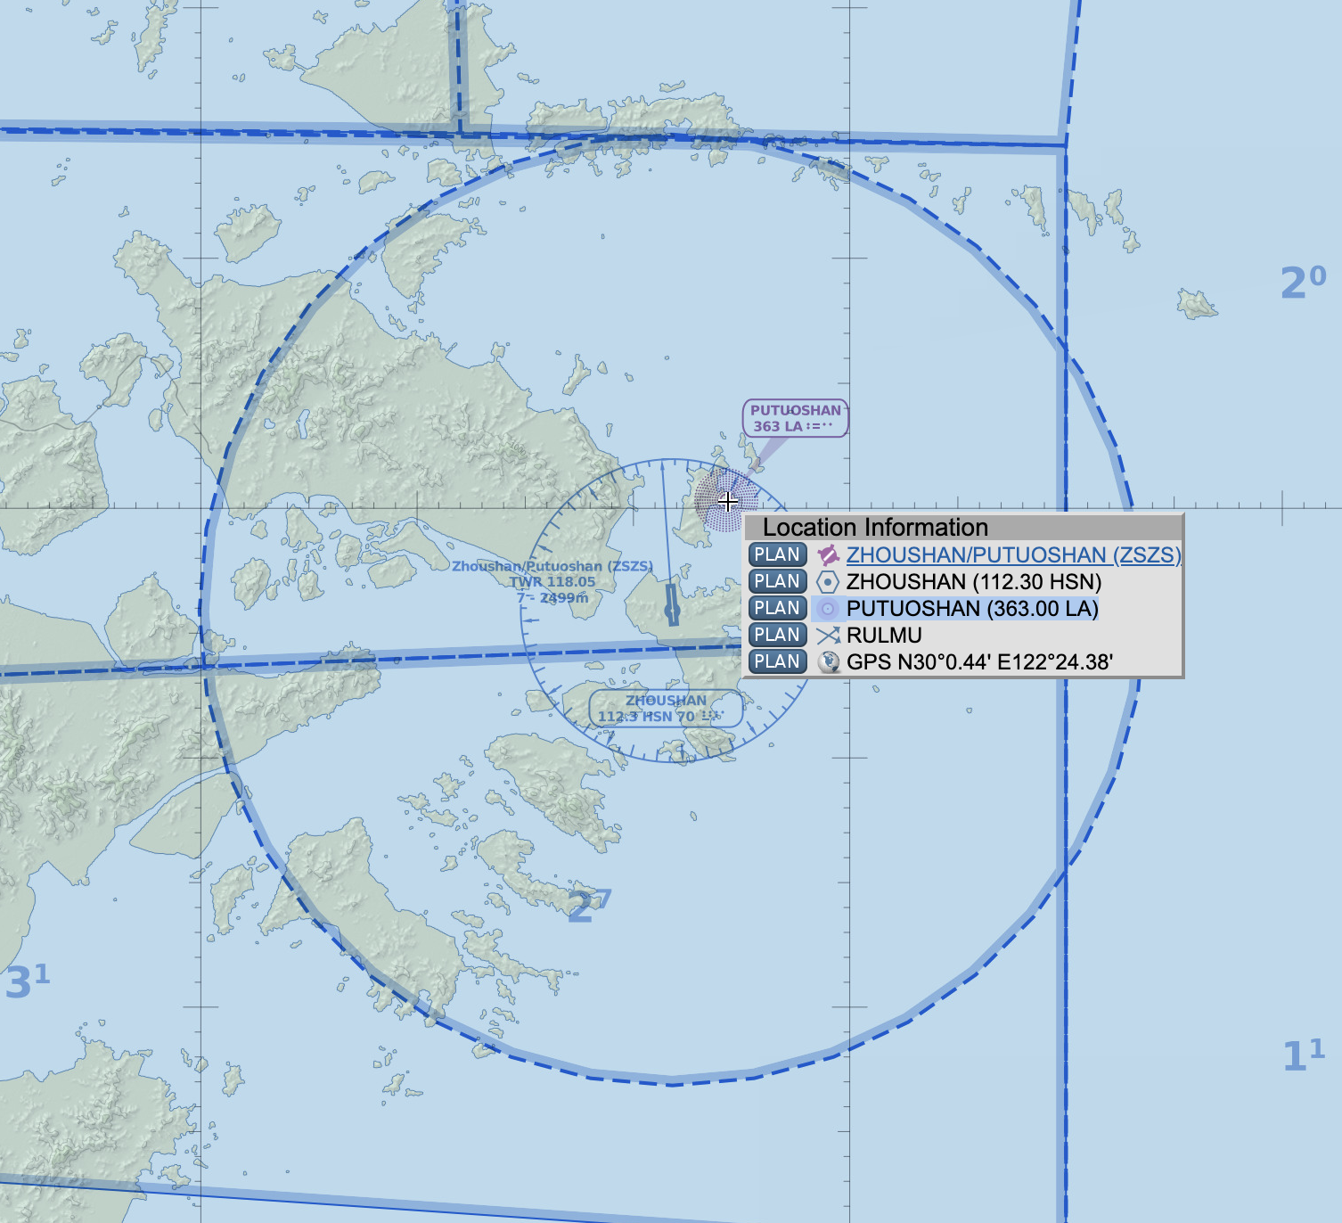Click the NDB circle icon beside PUTUOSHAN
Image resolution: width=1342 pixels, height=1223 pixels.
[x=828, y=609]
